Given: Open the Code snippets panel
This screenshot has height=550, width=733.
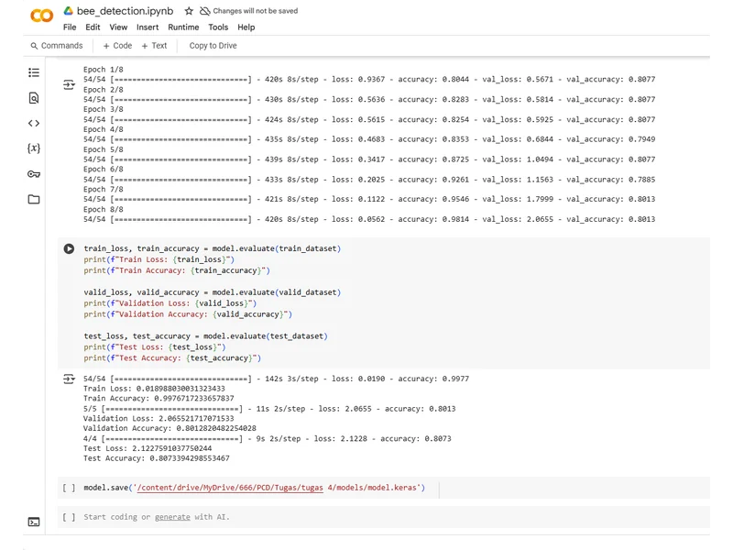Looking at the screenshot, I should (34, 123).
